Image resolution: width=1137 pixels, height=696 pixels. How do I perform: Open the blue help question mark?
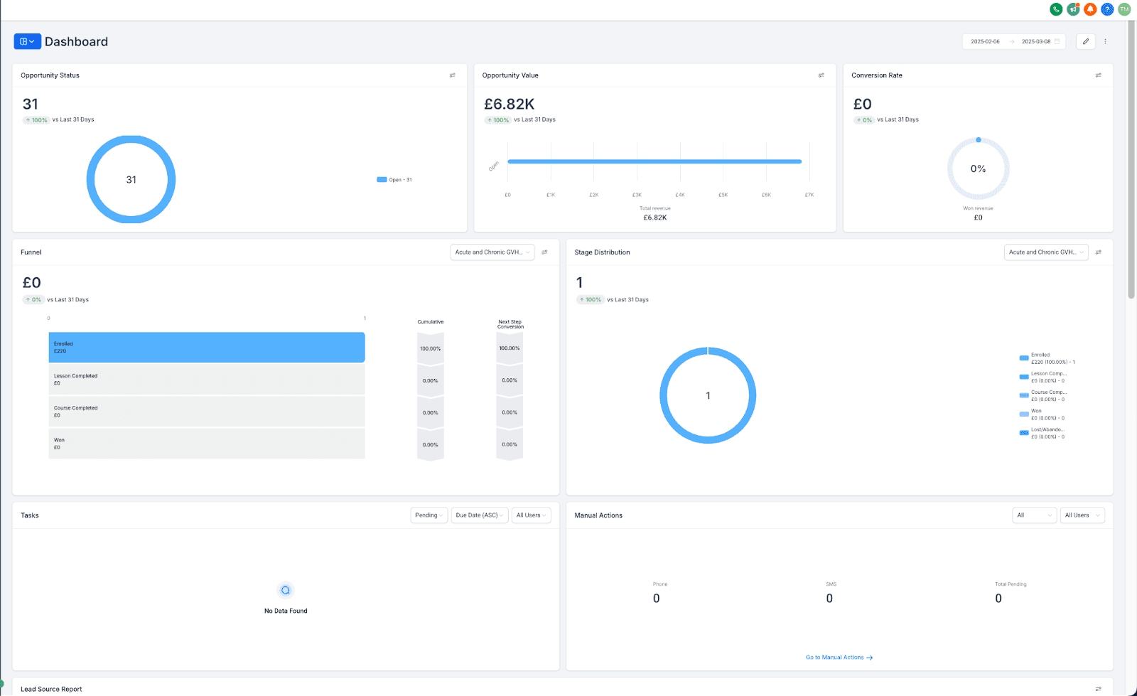(x=1107, y=9)
